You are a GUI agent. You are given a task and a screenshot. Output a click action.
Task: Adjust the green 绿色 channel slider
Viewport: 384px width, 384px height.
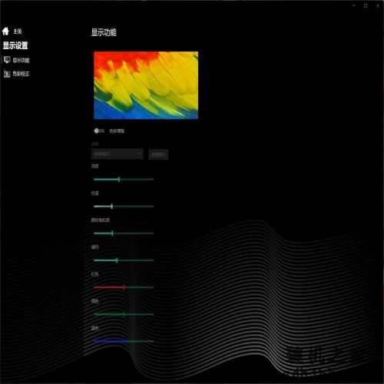point(124,314)
